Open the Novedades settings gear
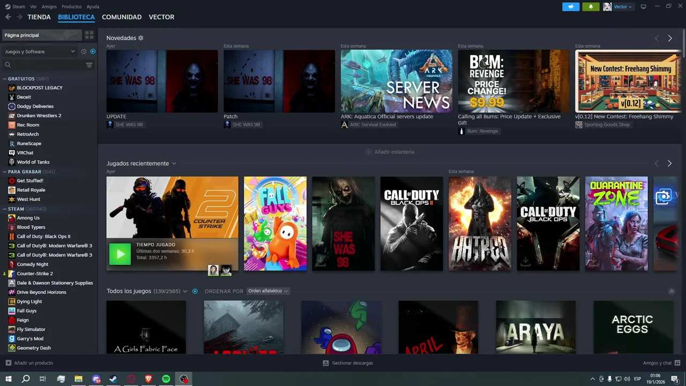Viewport: 686px width, 386px height. tap(141, 38)
